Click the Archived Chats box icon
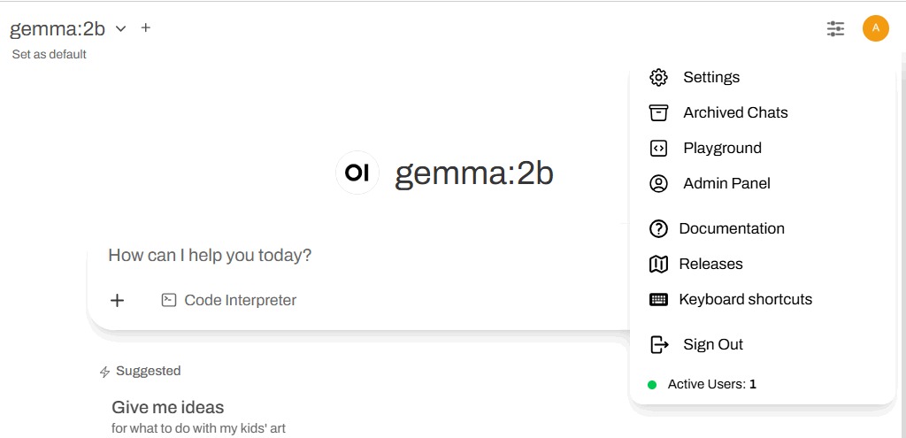The image size is (906, 438). (658, 112)
